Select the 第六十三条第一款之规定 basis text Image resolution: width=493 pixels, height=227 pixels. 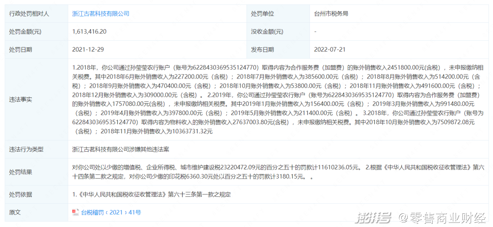click(199, 195)
